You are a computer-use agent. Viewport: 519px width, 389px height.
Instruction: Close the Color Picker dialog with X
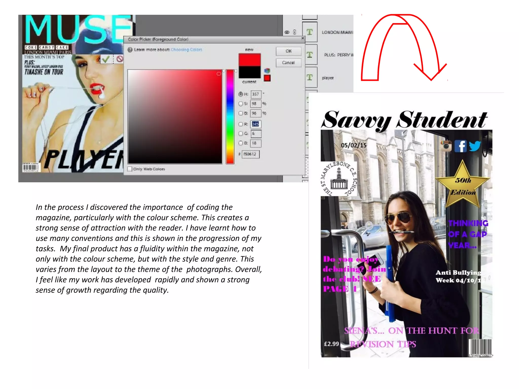[302, 38]
